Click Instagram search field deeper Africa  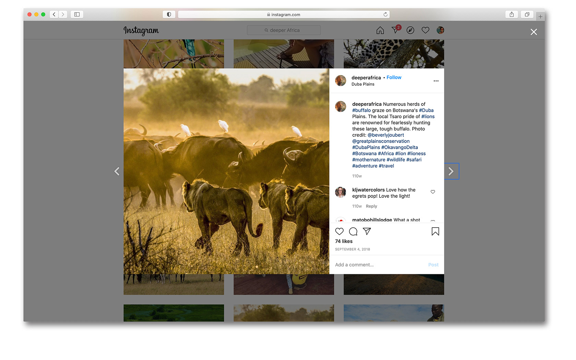click(284, 30)
